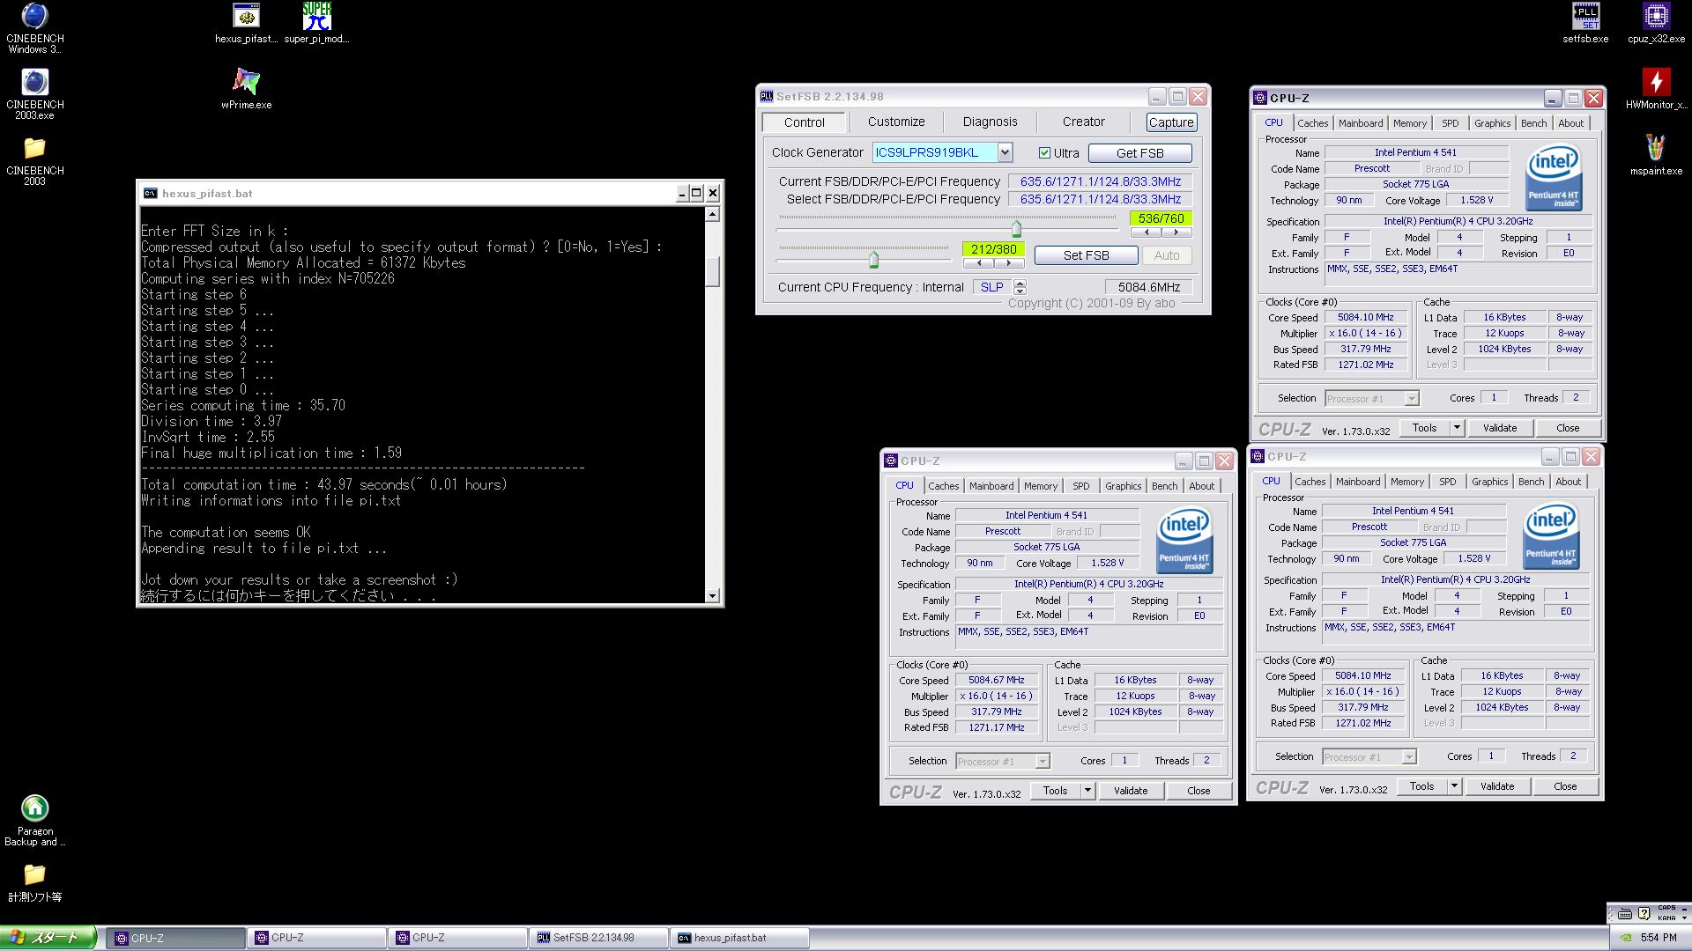Click the Get FSB button
The height and width of the screenshot is (951, 1692).
pos(1139,153)
